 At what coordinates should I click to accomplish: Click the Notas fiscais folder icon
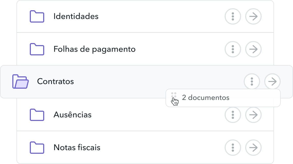pos(37,148)
